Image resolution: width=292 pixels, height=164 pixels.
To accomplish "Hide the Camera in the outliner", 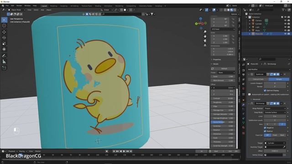I will tap(285, 20).
